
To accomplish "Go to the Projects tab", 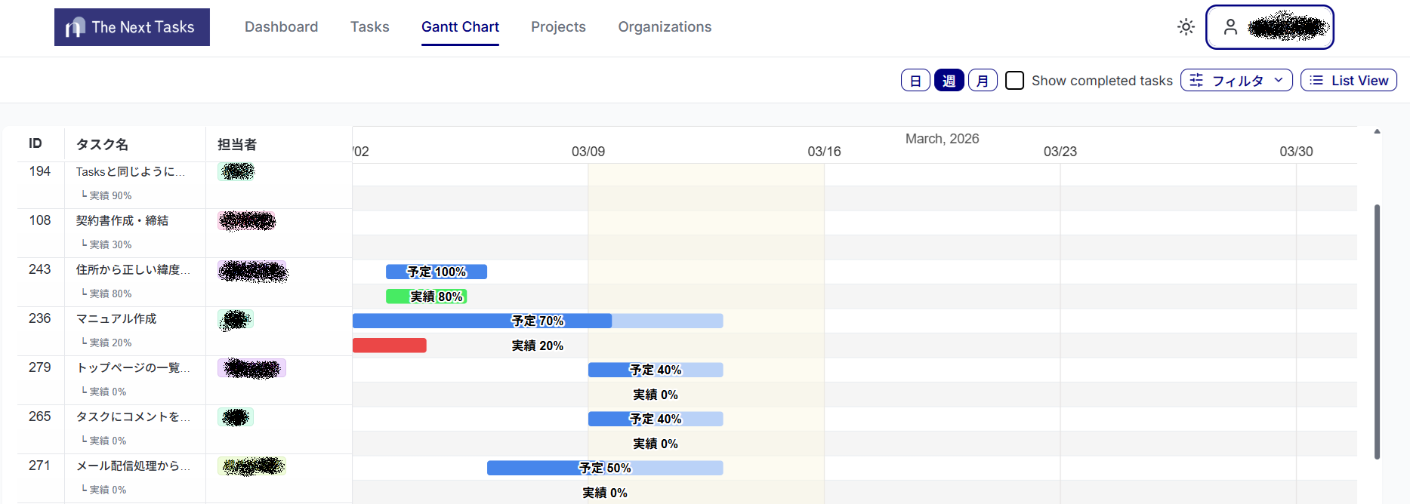I will tap(558, 27).
